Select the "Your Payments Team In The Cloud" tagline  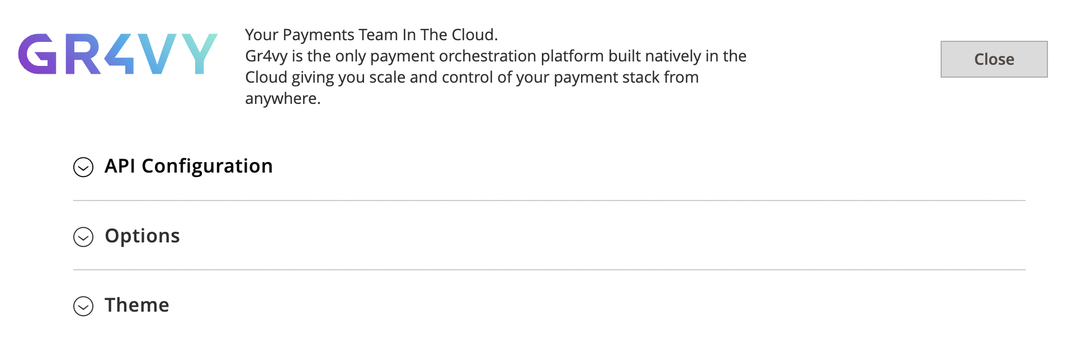pos(371,35)
